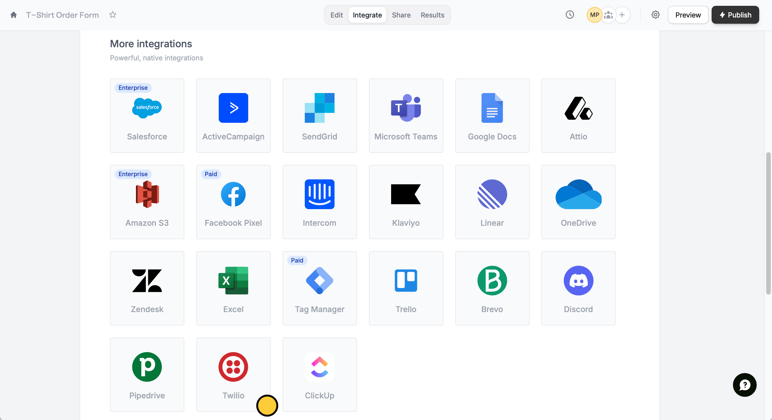Screen dimensions: 772x420
Task: Click the More integrations heading
Action: pyautogui.click(x=151, y=44)
